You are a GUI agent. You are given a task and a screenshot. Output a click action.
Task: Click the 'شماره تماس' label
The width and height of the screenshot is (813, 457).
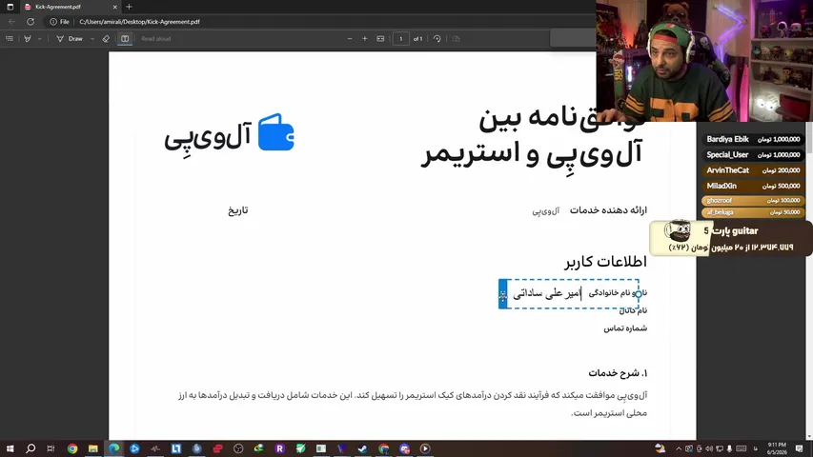click(x=625, y=328)
